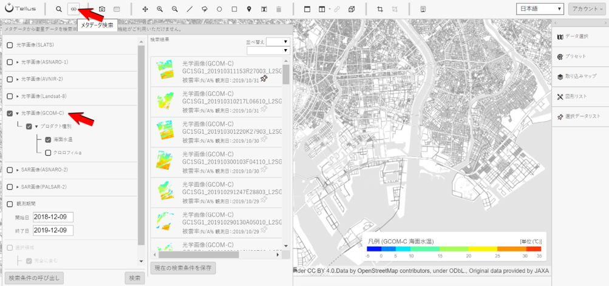Click the trash delete icon
609x286 pixels.
pos(278,9)
